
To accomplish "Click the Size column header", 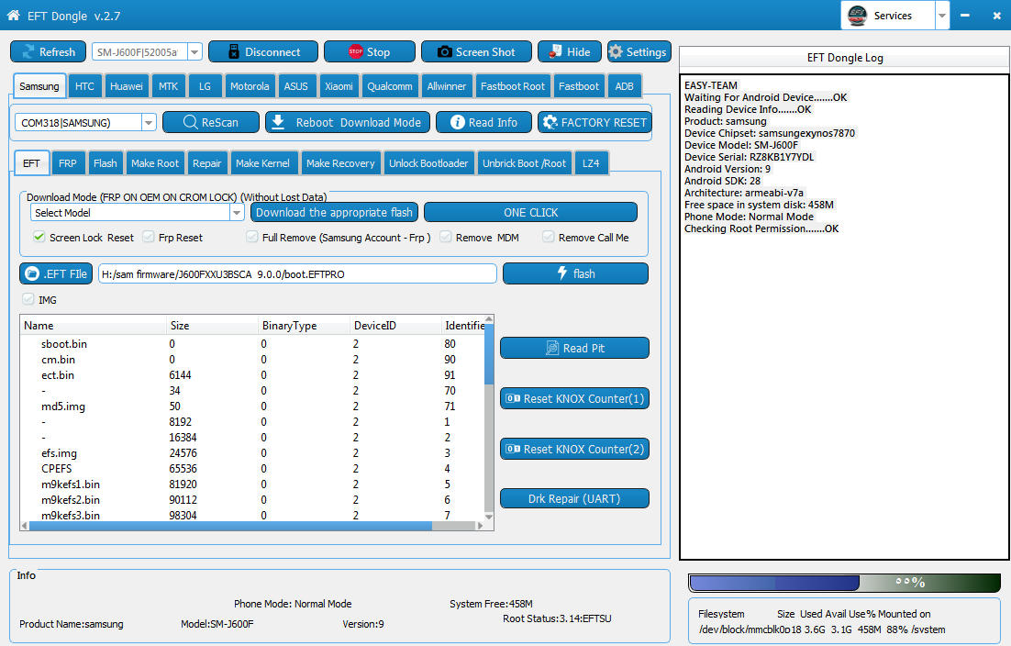I will [212, 326].
